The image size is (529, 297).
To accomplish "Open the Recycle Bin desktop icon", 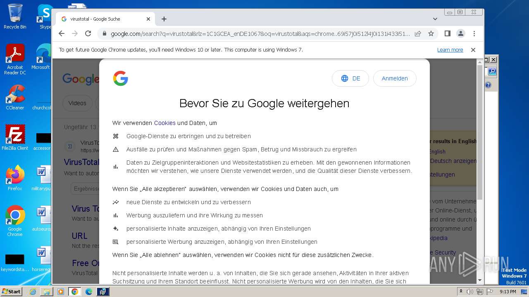I will click(15, 16).
